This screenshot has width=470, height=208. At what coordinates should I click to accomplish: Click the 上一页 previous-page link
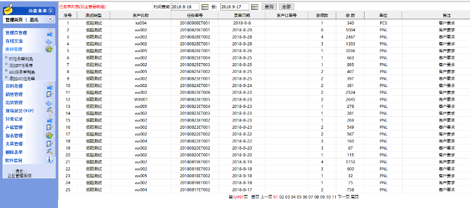pyautogui.click(x=266, y=197)
